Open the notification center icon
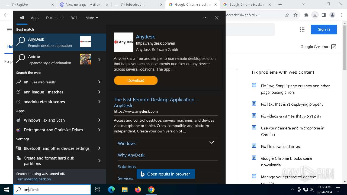This screenshot has height=195, width=347. [338, 190]
